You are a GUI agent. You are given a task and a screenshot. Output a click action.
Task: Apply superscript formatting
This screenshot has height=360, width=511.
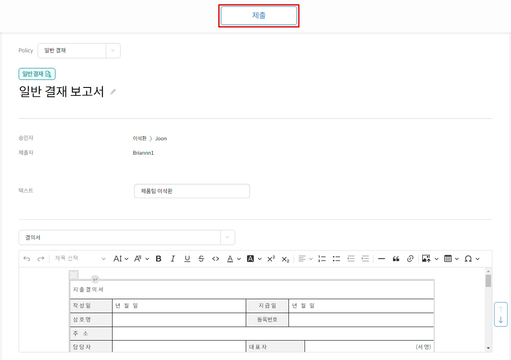(x=271, y=259)
